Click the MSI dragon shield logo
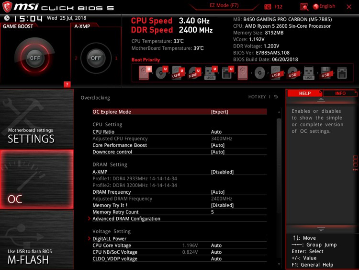The height and width of the screenshot is (270, 359). click(7, 7)
